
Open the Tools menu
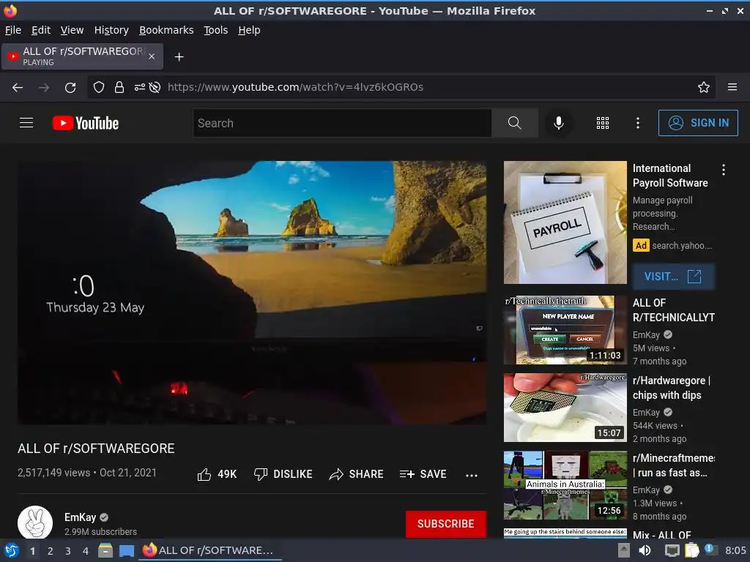[216, 30]
